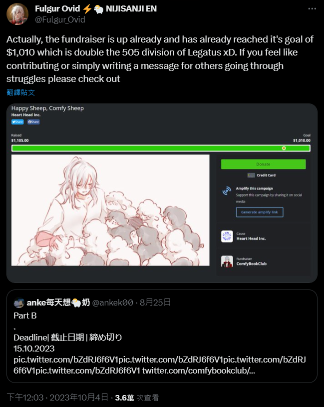Open the @Fulgur_Ovid handle link

coord(60,19)
